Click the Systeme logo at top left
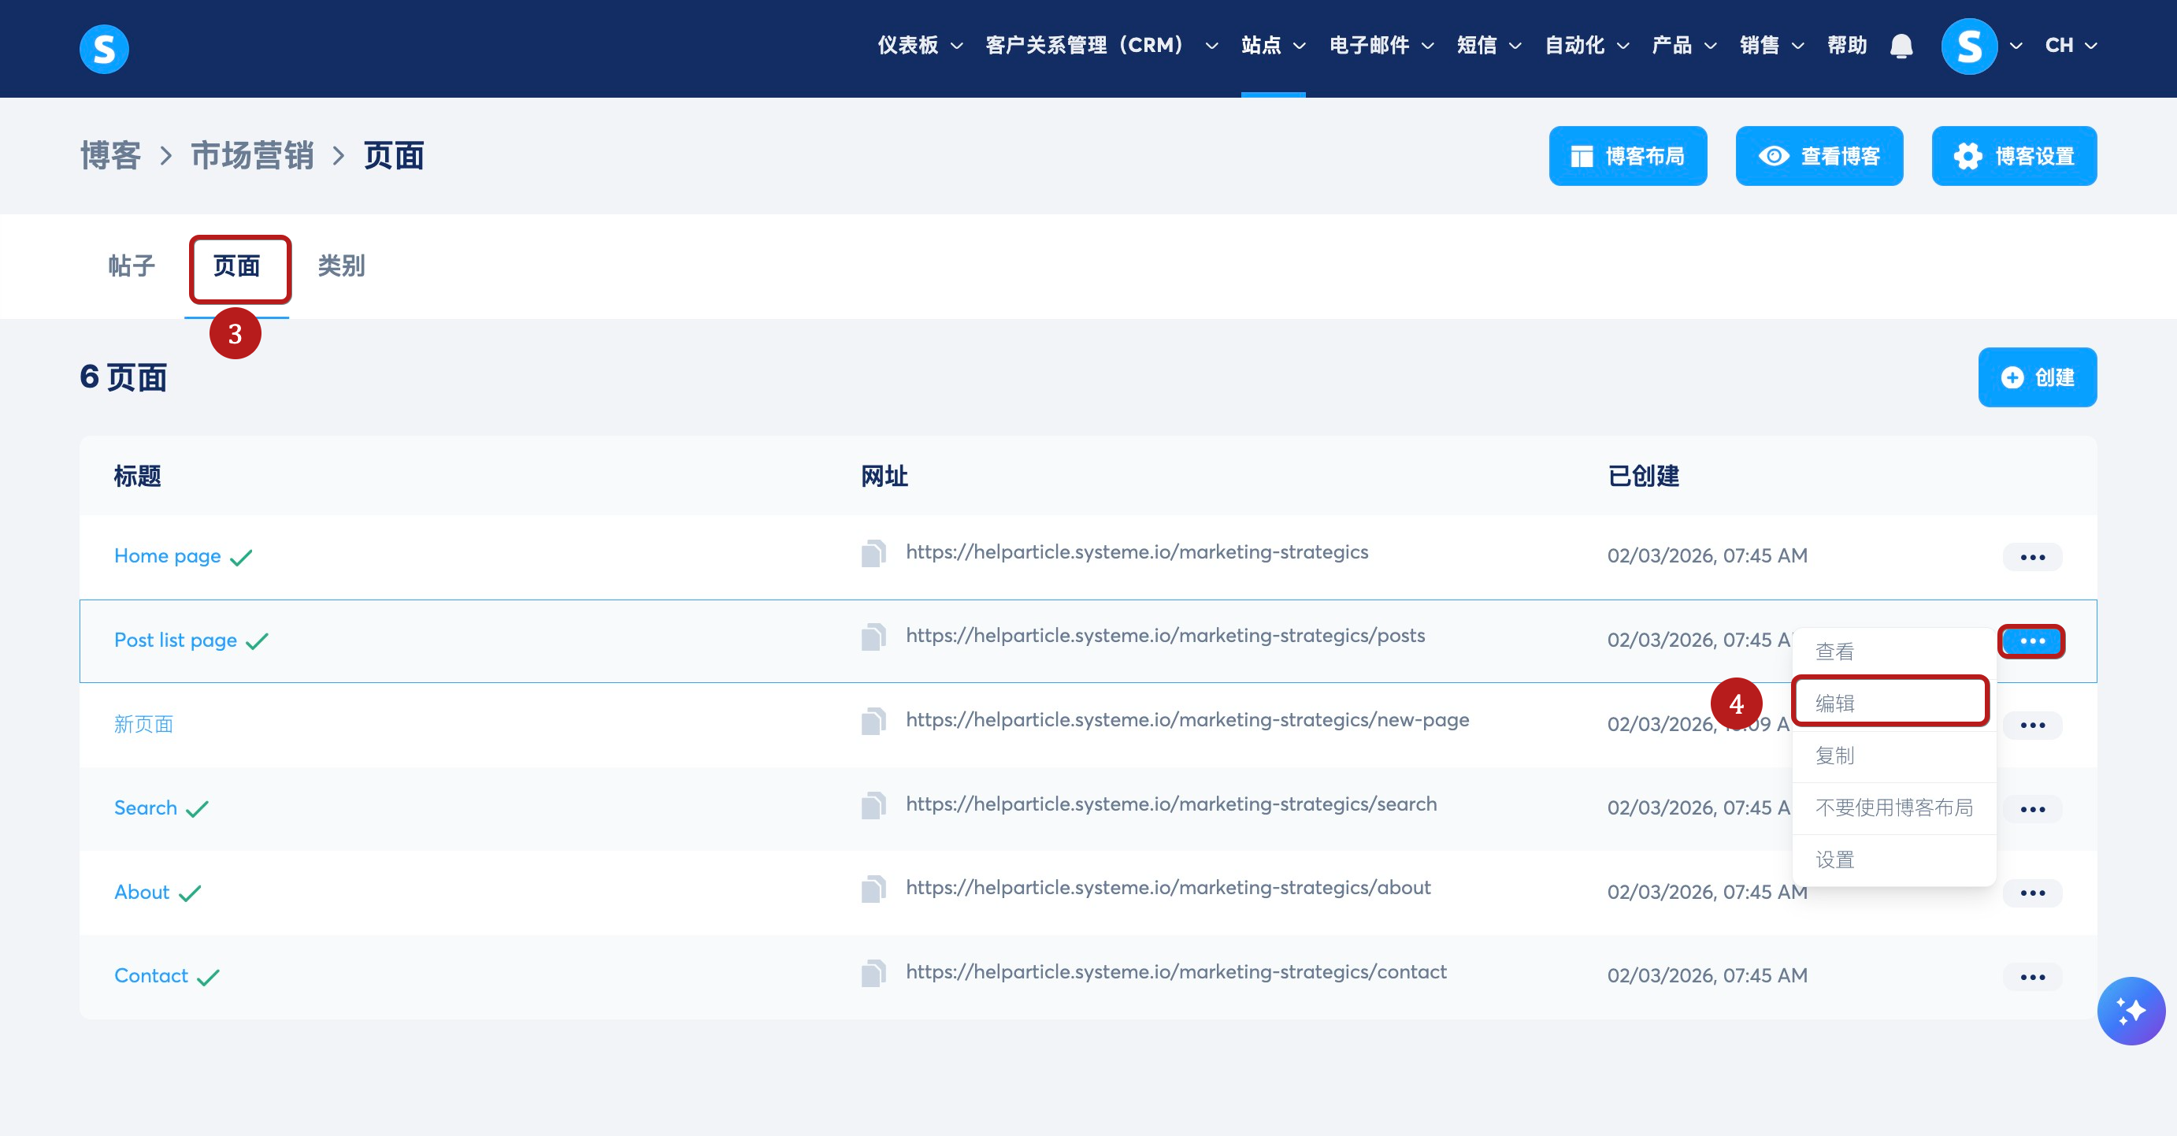The image size is (2177, 1136). tap(104, 48)
